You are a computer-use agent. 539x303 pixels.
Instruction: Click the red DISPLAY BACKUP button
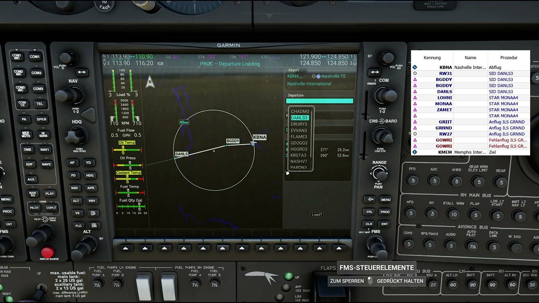[47, 252]
